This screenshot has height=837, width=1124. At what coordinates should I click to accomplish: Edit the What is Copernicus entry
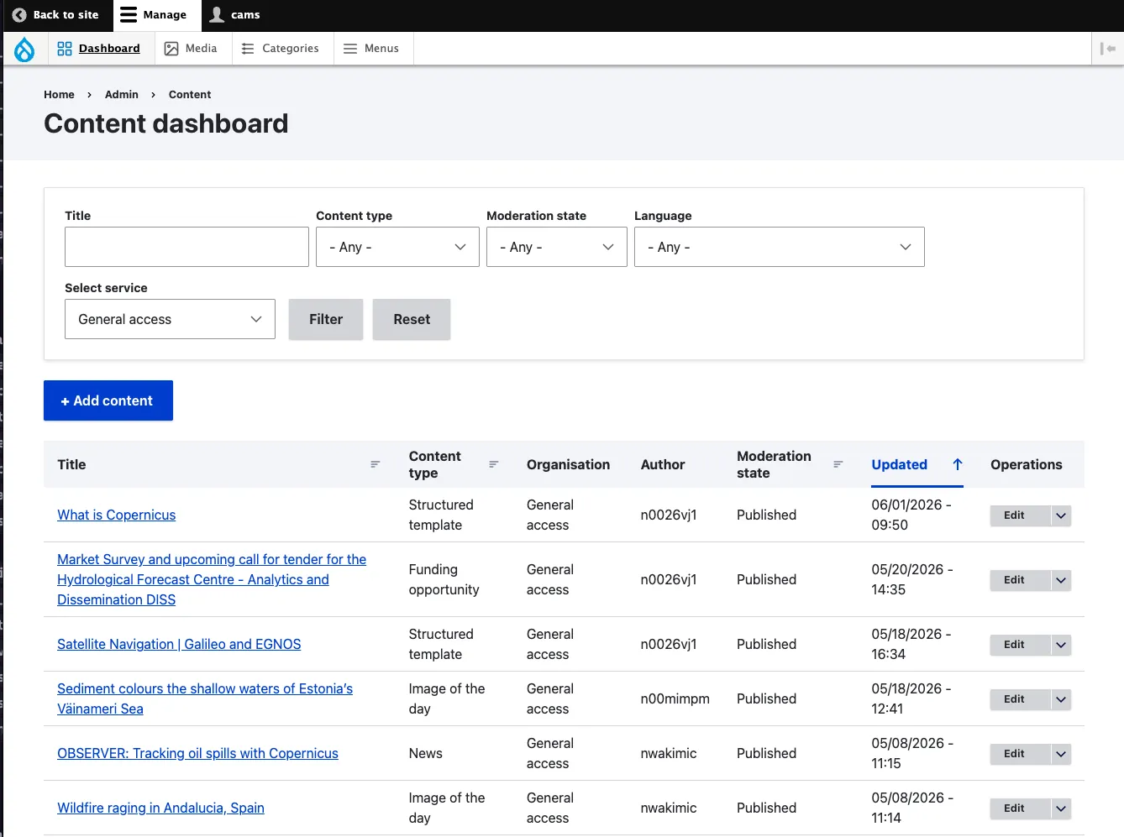[1021, 515]
